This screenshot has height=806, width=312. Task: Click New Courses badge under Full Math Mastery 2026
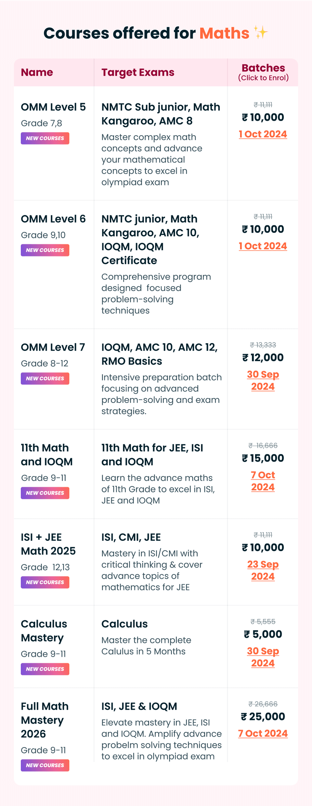[45, 765]
